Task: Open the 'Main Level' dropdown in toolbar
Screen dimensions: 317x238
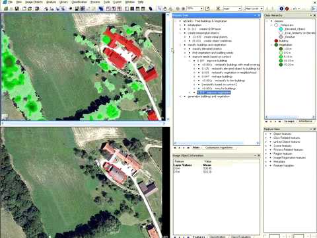Action: [262, 9]
